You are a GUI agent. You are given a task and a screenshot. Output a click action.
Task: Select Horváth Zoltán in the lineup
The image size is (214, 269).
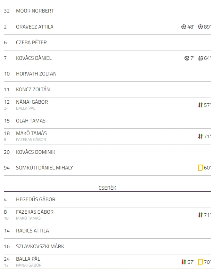tap(36, 74)
